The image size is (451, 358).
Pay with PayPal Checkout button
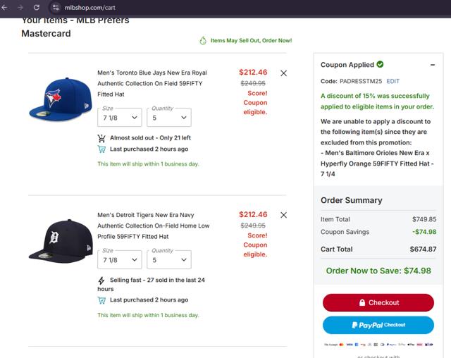378,325
